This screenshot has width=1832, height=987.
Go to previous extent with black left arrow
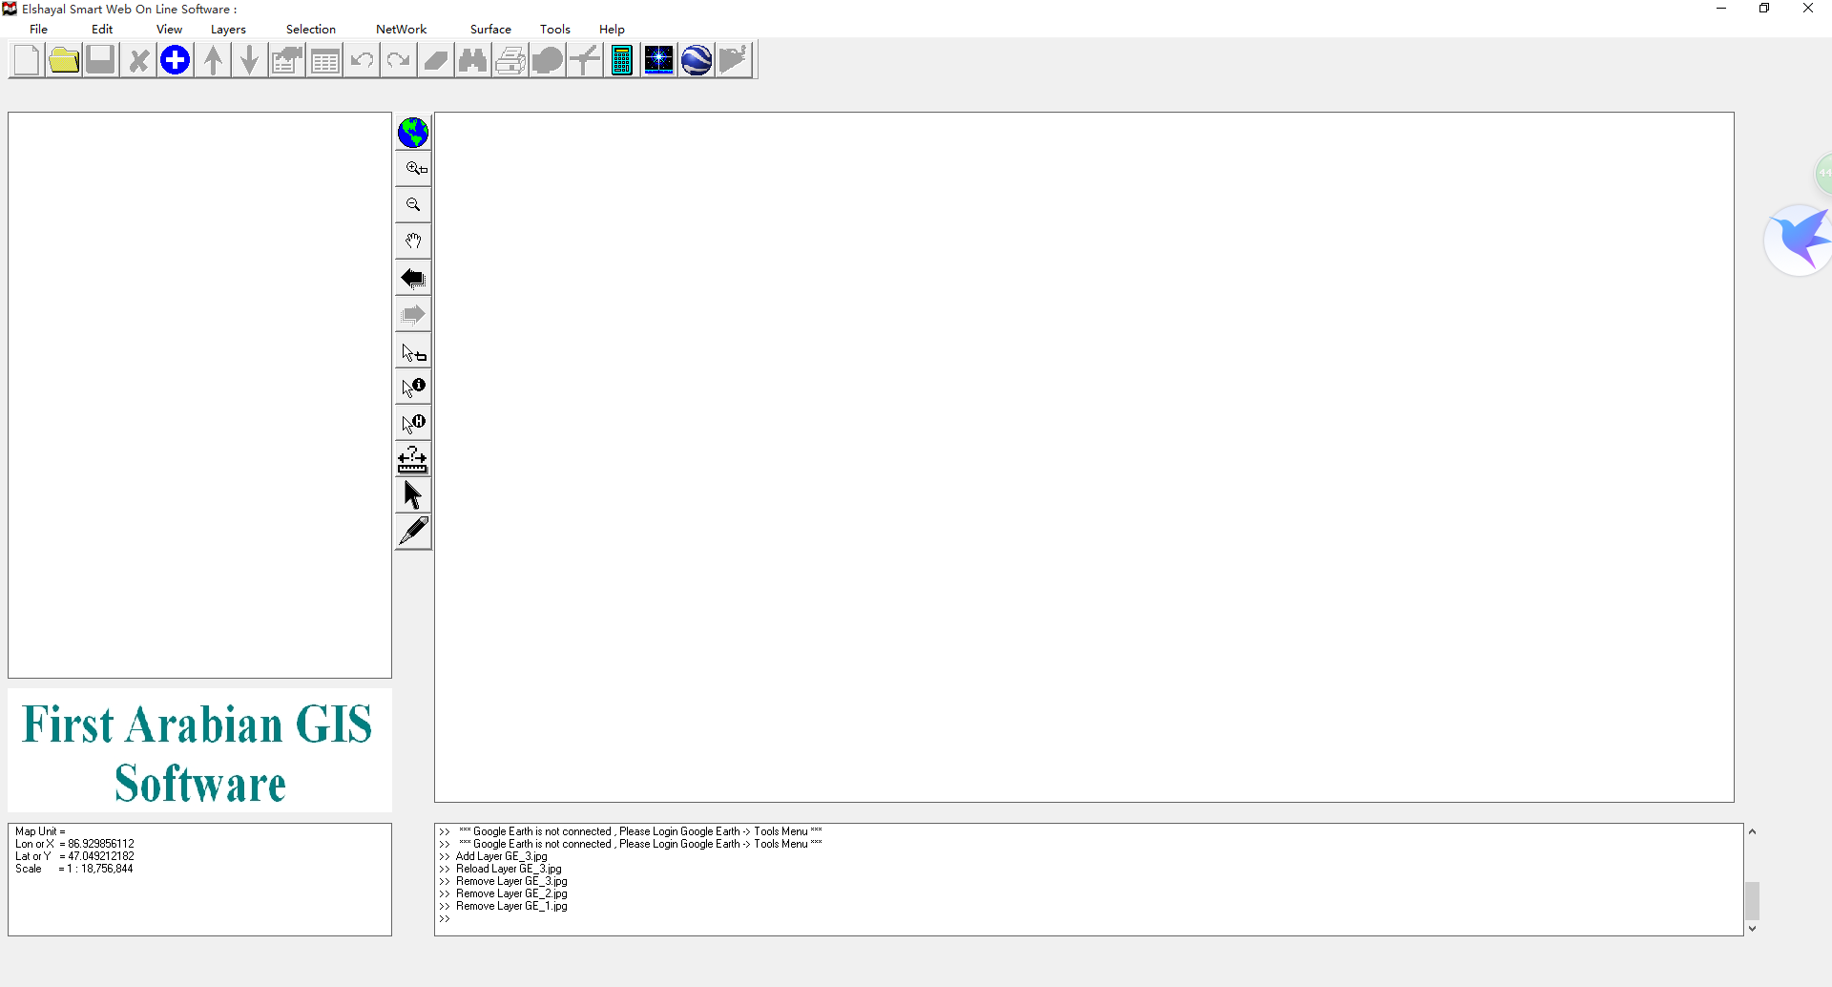[x=413, y=279]
